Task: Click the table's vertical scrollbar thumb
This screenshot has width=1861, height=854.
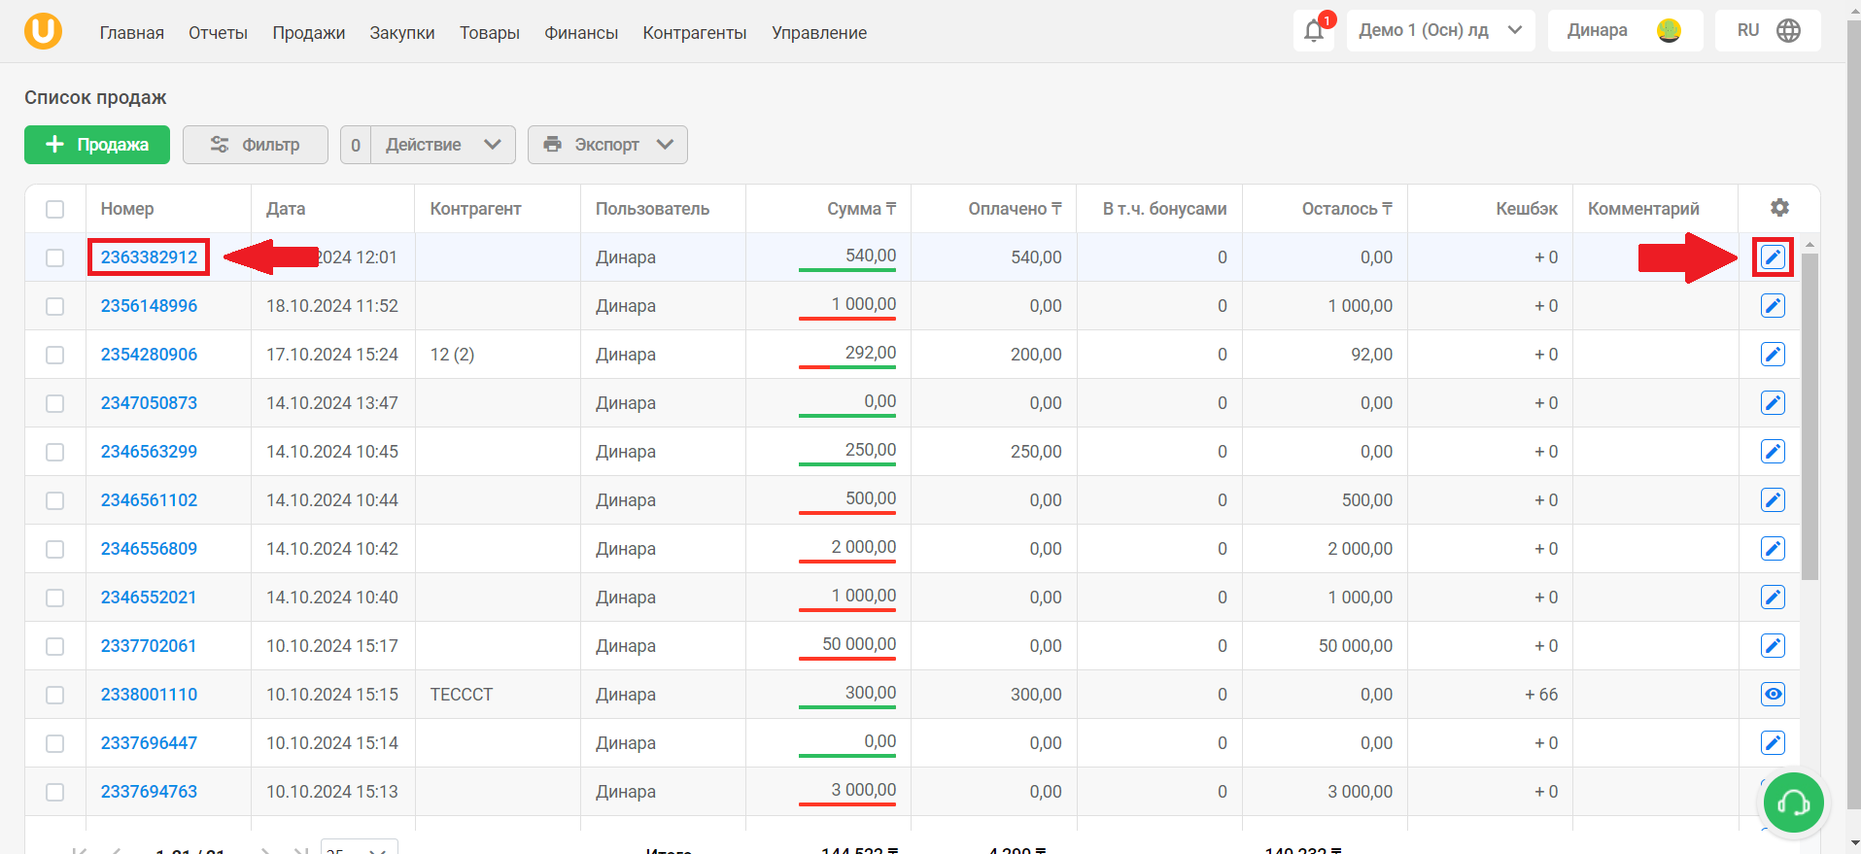Action: [x=1809, y=418]
